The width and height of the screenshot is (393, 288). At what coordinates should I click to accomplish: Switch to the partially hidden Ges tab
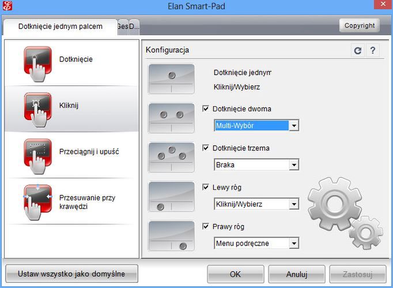click(x=123, y=27)
